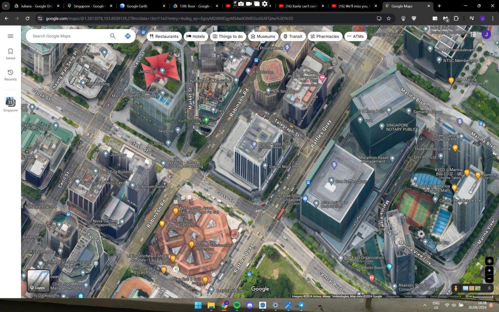
Task: Open the Ascott Raffles Place hotel marker
Action: [x=322, y=77]
